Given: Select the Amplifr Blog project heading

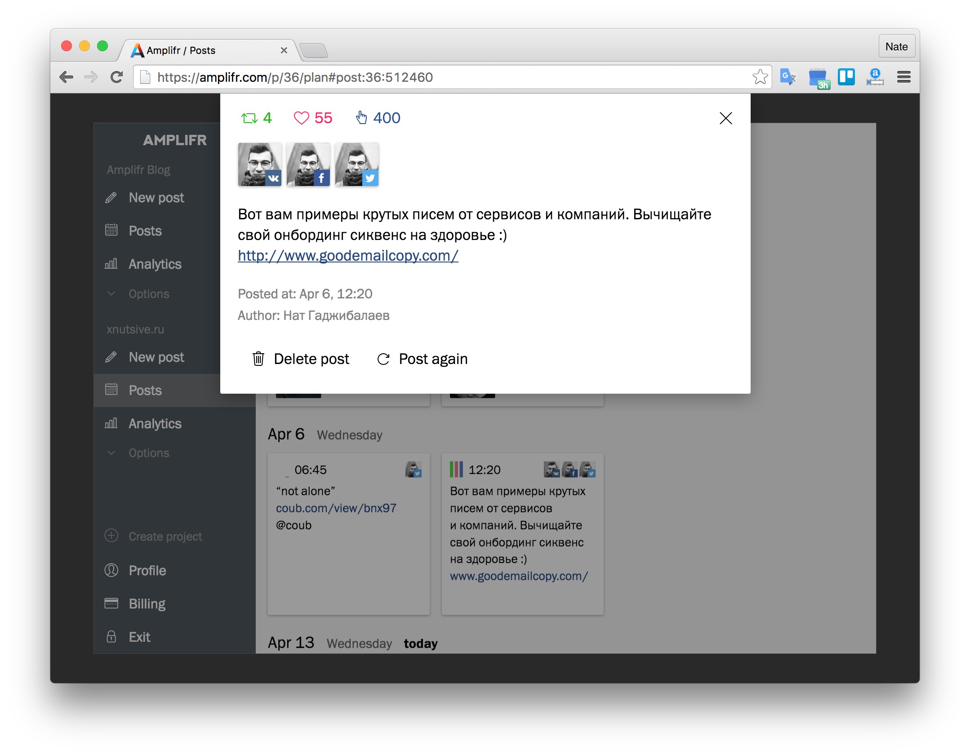Looking at the screenshot, I should pyautogui.click(x=138, y=170).
